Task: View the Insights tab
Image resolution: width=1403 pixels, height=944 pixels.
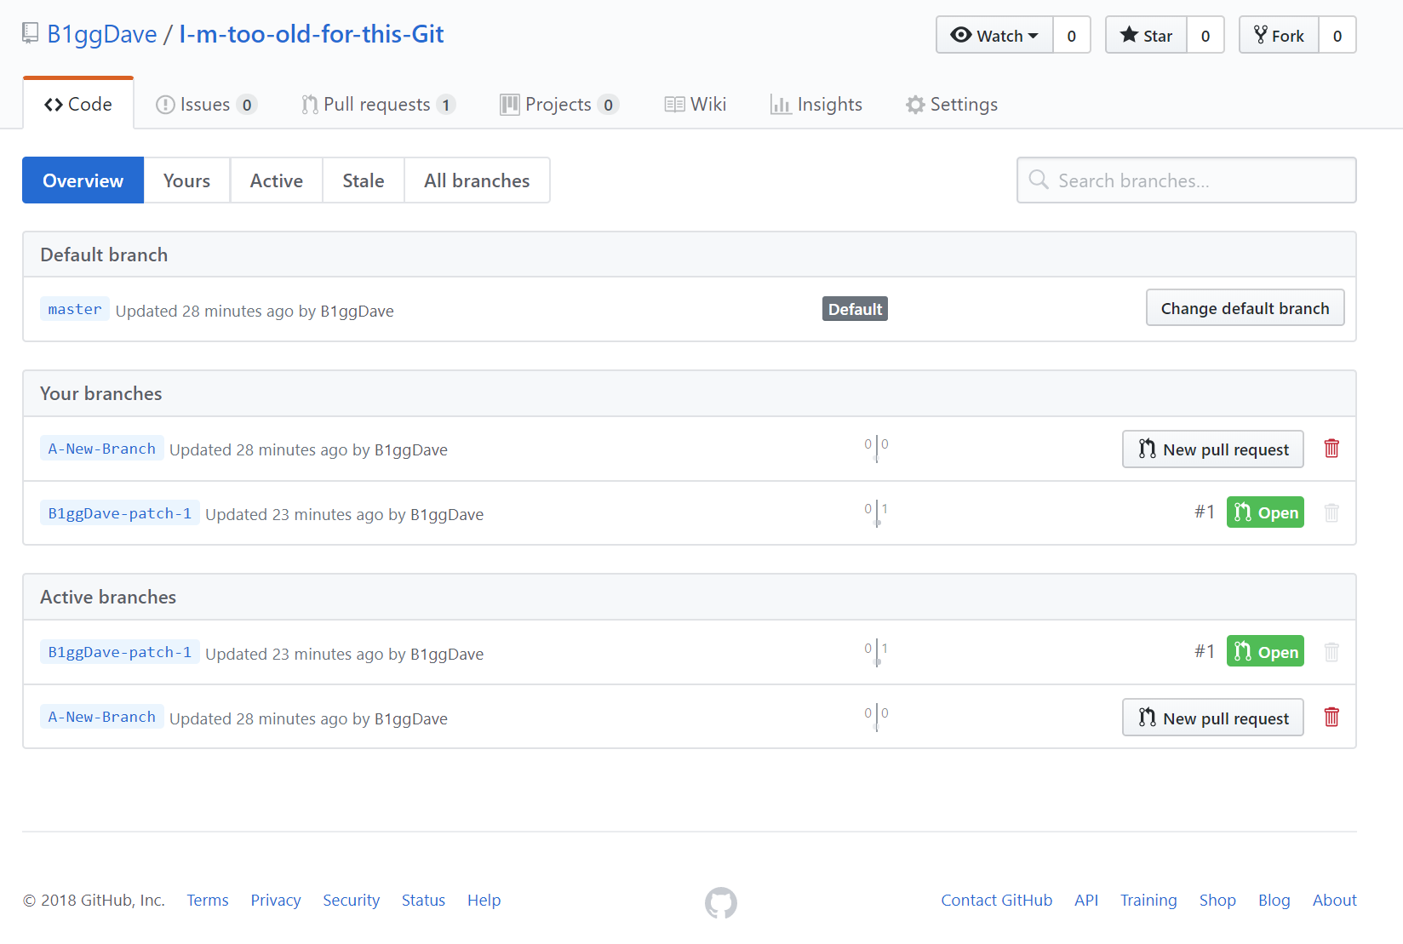Action: coord(816,104)
